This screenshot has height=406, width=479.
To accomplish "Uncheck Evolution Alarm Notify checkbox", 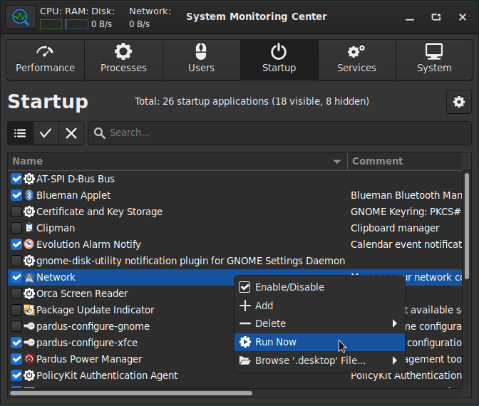I will coord(16,244).
